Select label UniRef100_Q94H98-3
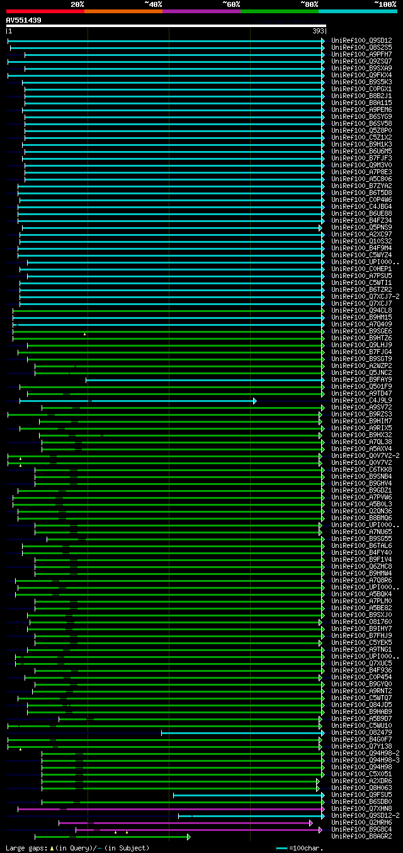This screenshot has height=853, width=403. point(365,761)
